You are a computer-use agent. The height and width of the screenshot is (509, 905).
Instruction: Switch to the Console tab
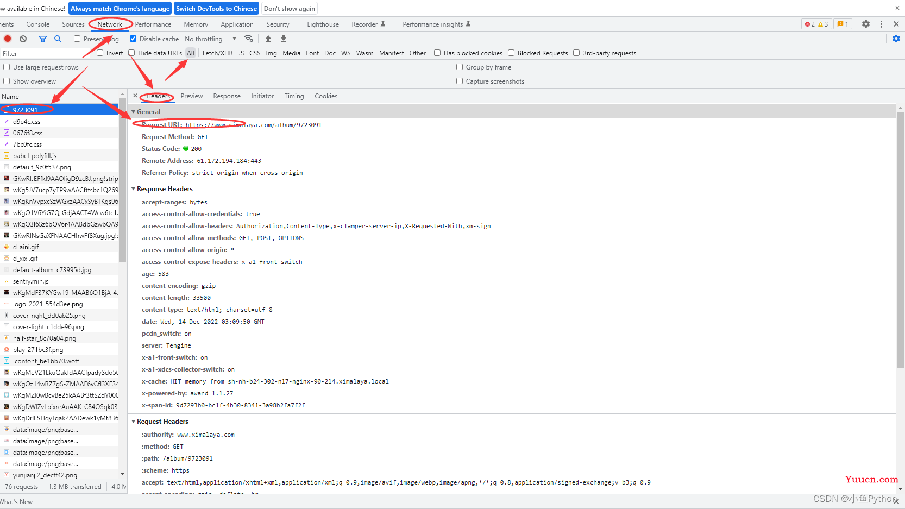click(x=38, y=24)
